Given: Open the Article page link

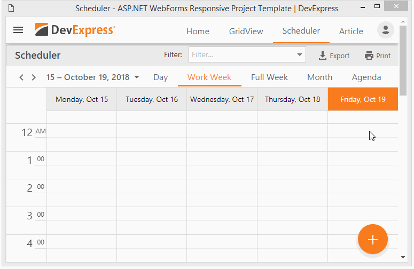Looking at the screenshot, I should point(351,31).
